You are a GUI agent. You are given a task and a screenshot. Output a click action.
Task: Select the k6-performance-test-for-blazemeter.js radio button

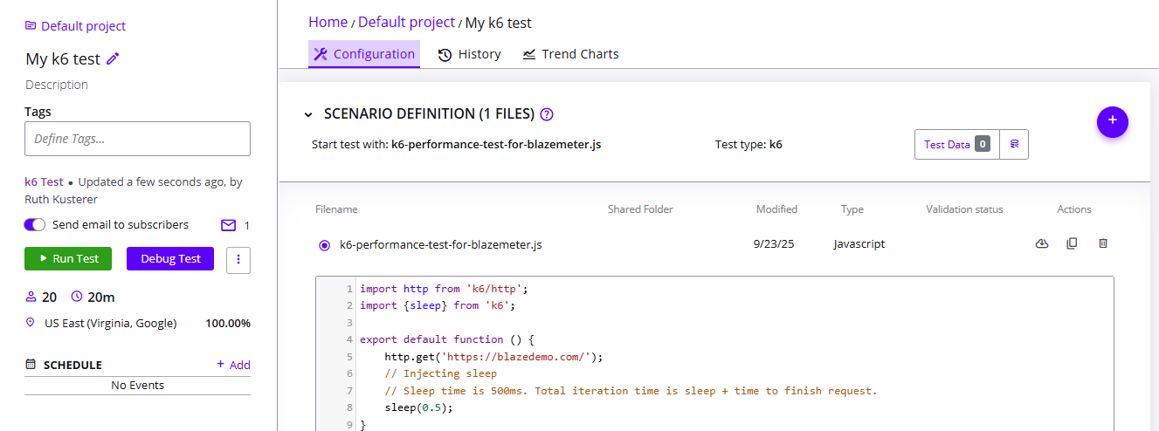pos(325,245)
